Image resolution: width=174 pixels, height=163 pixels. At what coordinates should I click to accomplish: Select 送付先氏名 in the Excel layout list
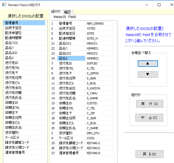[x=24, y=98]
